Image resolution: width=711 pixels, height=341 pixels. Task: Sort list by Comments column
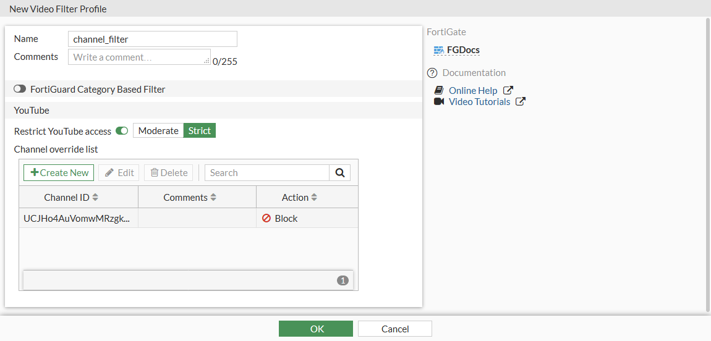point(190,198)
